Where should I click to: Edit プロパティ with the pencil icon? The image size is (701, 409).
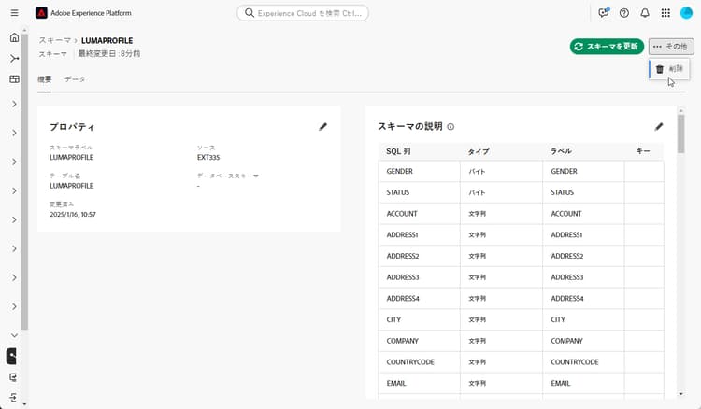pos(322,127)
